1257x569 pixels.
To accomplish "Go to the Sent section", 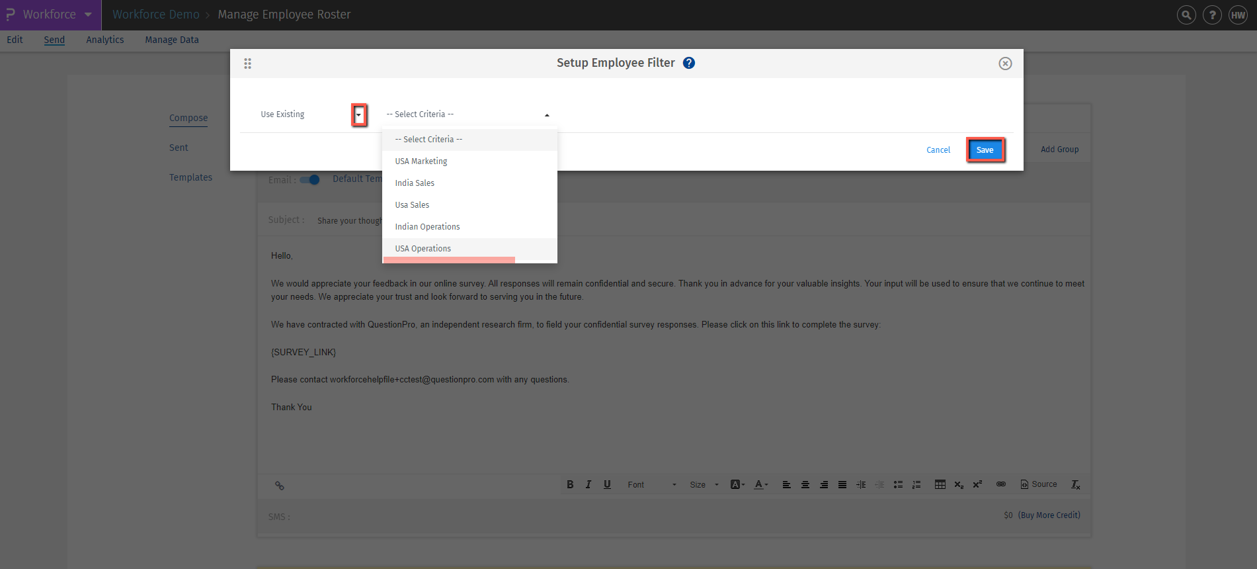I will pos(179,148).
